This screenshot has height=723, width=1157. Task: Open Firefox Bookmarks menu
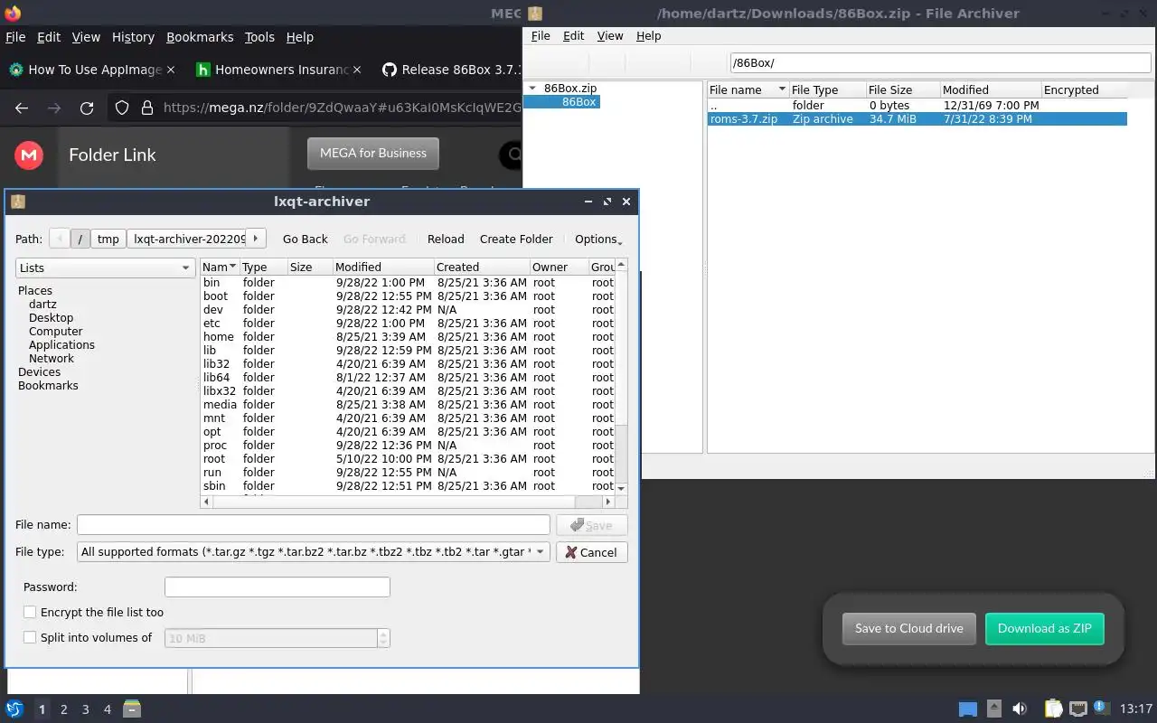200,37
